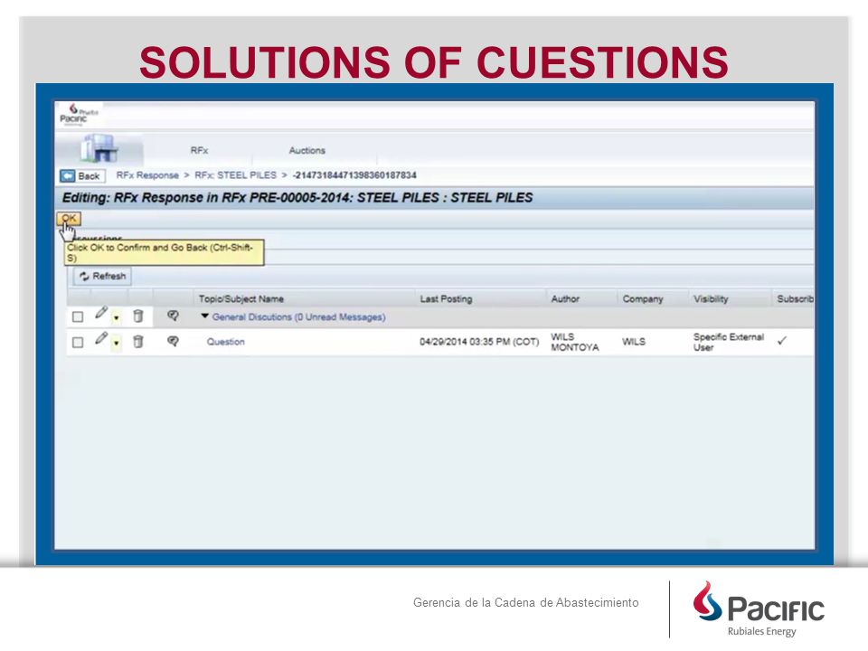Tick the General Discutions row checkbox
Viewport: 868px width, 651px height.
tap(78, 316)
